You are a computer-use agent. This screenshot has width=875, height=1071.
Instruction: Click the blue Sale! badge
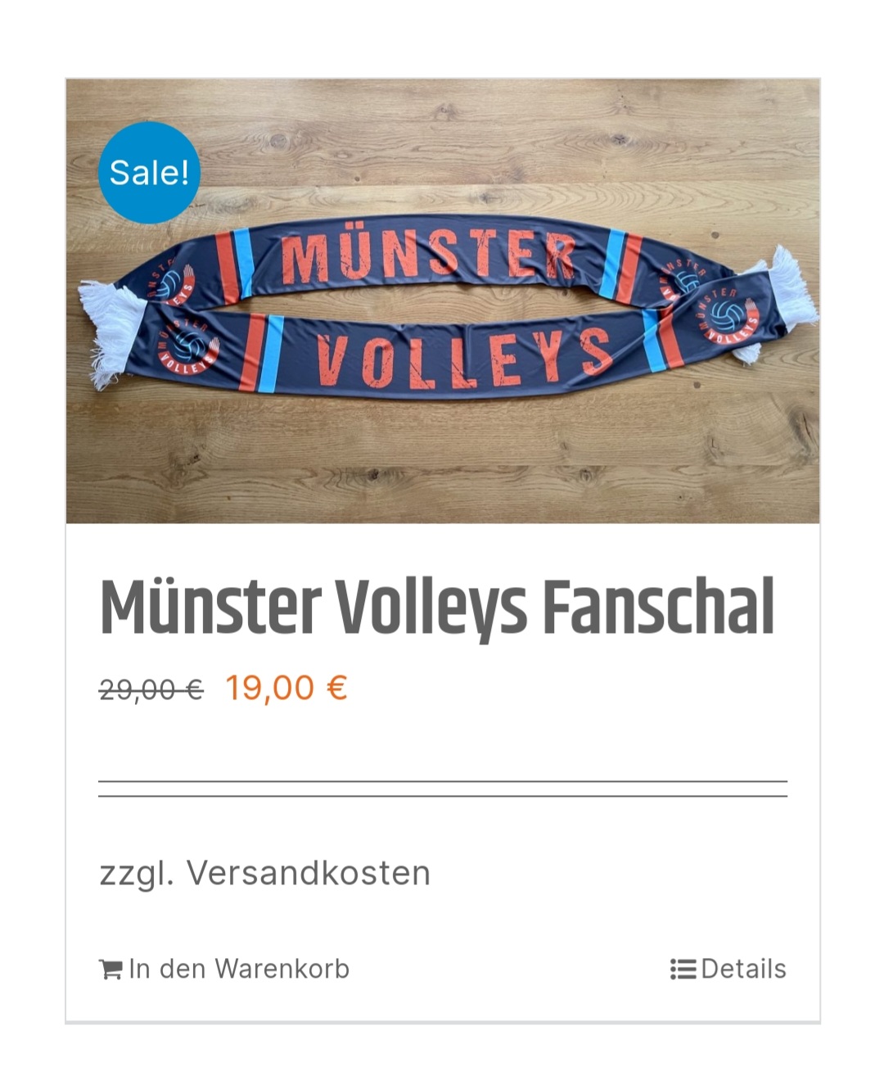[149, 173]
